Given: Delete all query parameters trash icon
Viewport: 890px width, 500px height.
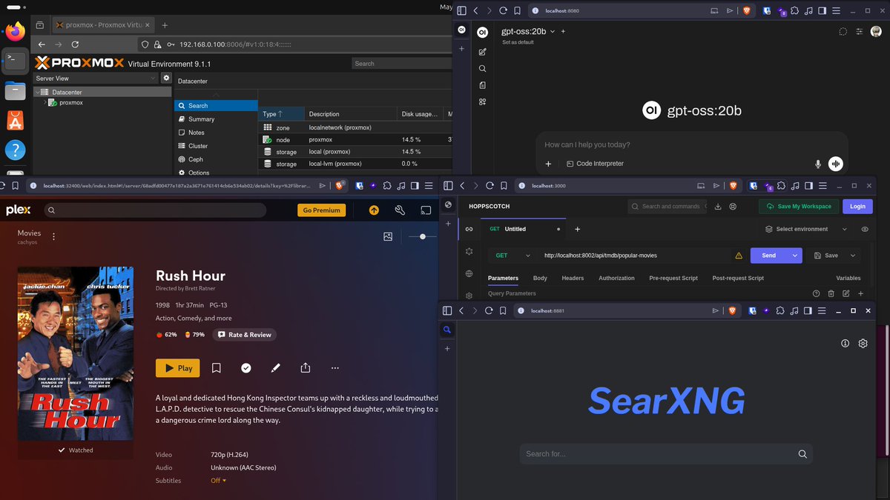Looking at the screenshot, I should click(831, 294).
